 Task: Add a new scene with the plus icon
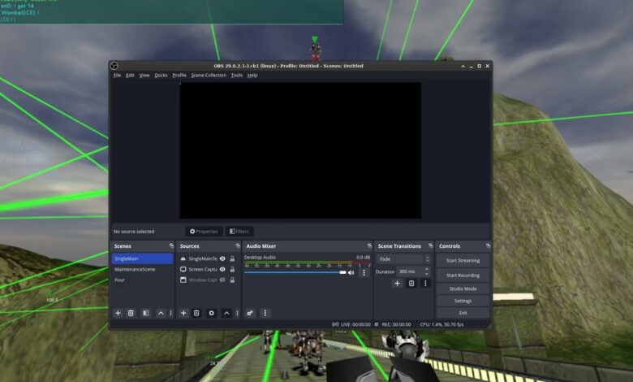point(118,313)
